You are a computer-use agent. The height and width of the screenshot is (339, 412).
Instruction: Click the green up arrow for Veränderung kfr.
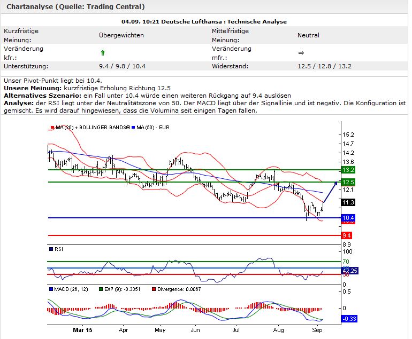click(x=103, y=53)
